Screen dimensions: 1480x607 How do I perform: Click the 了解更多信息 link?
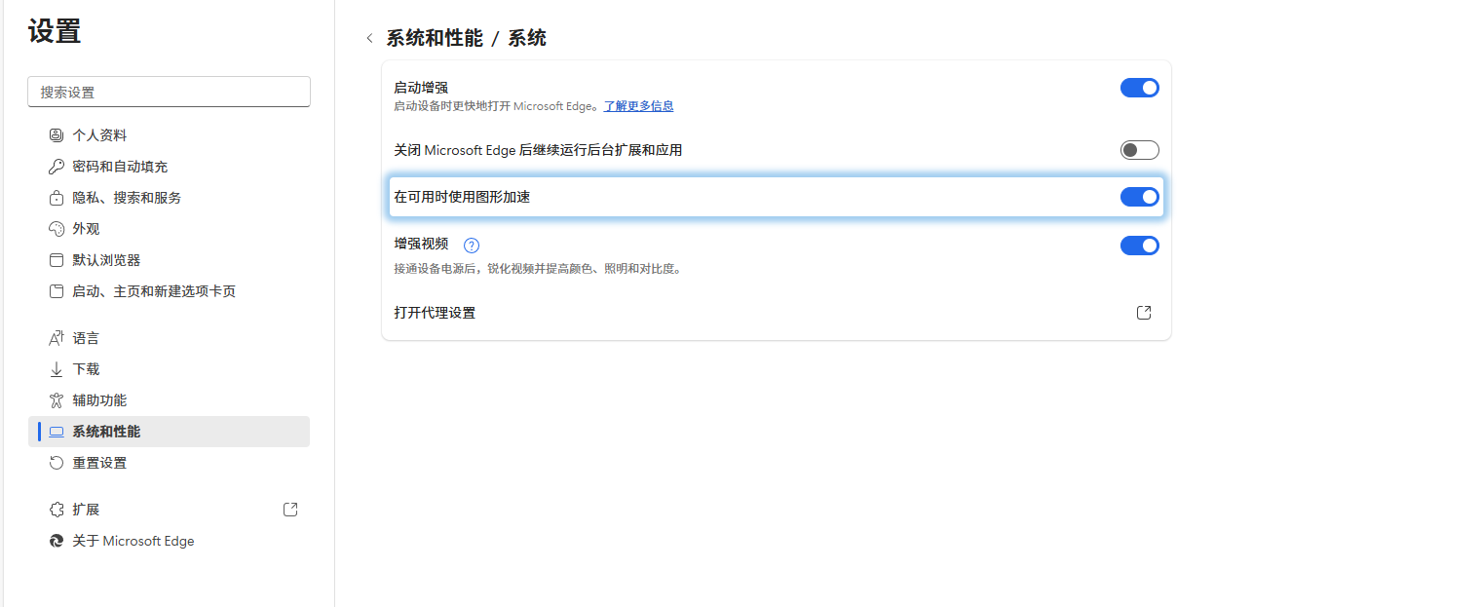point(638,106)
